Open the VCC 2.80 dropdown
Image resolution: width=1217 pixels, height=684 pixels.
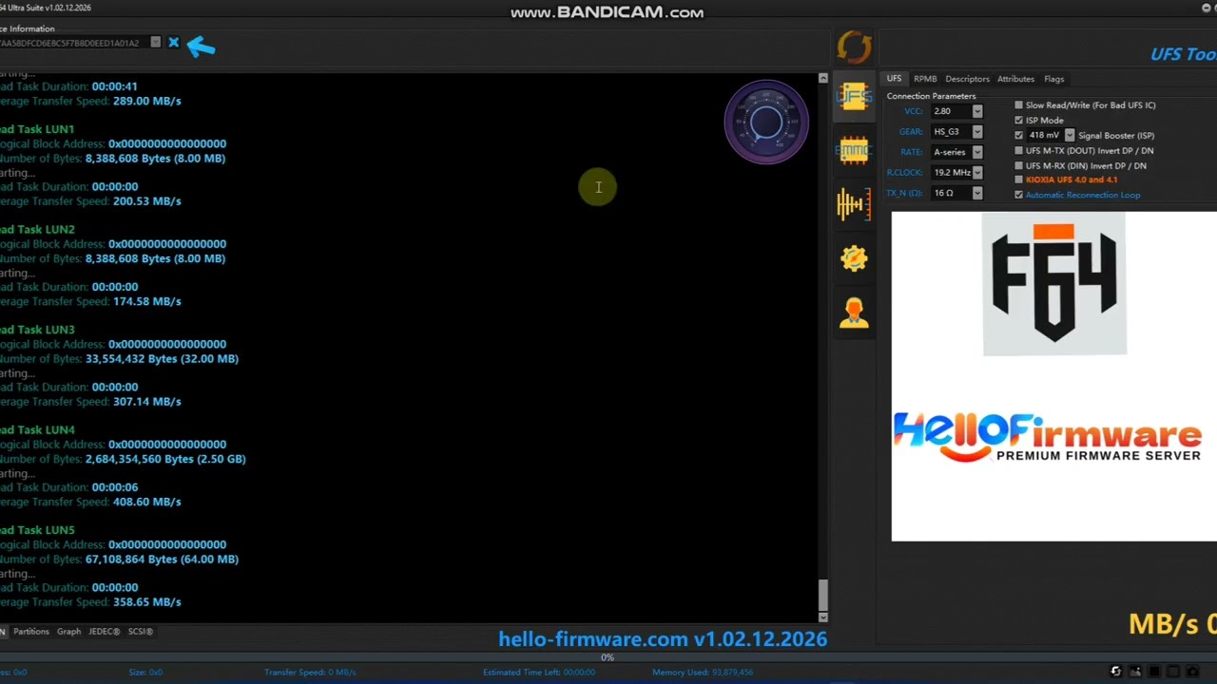tap(976, 111)
